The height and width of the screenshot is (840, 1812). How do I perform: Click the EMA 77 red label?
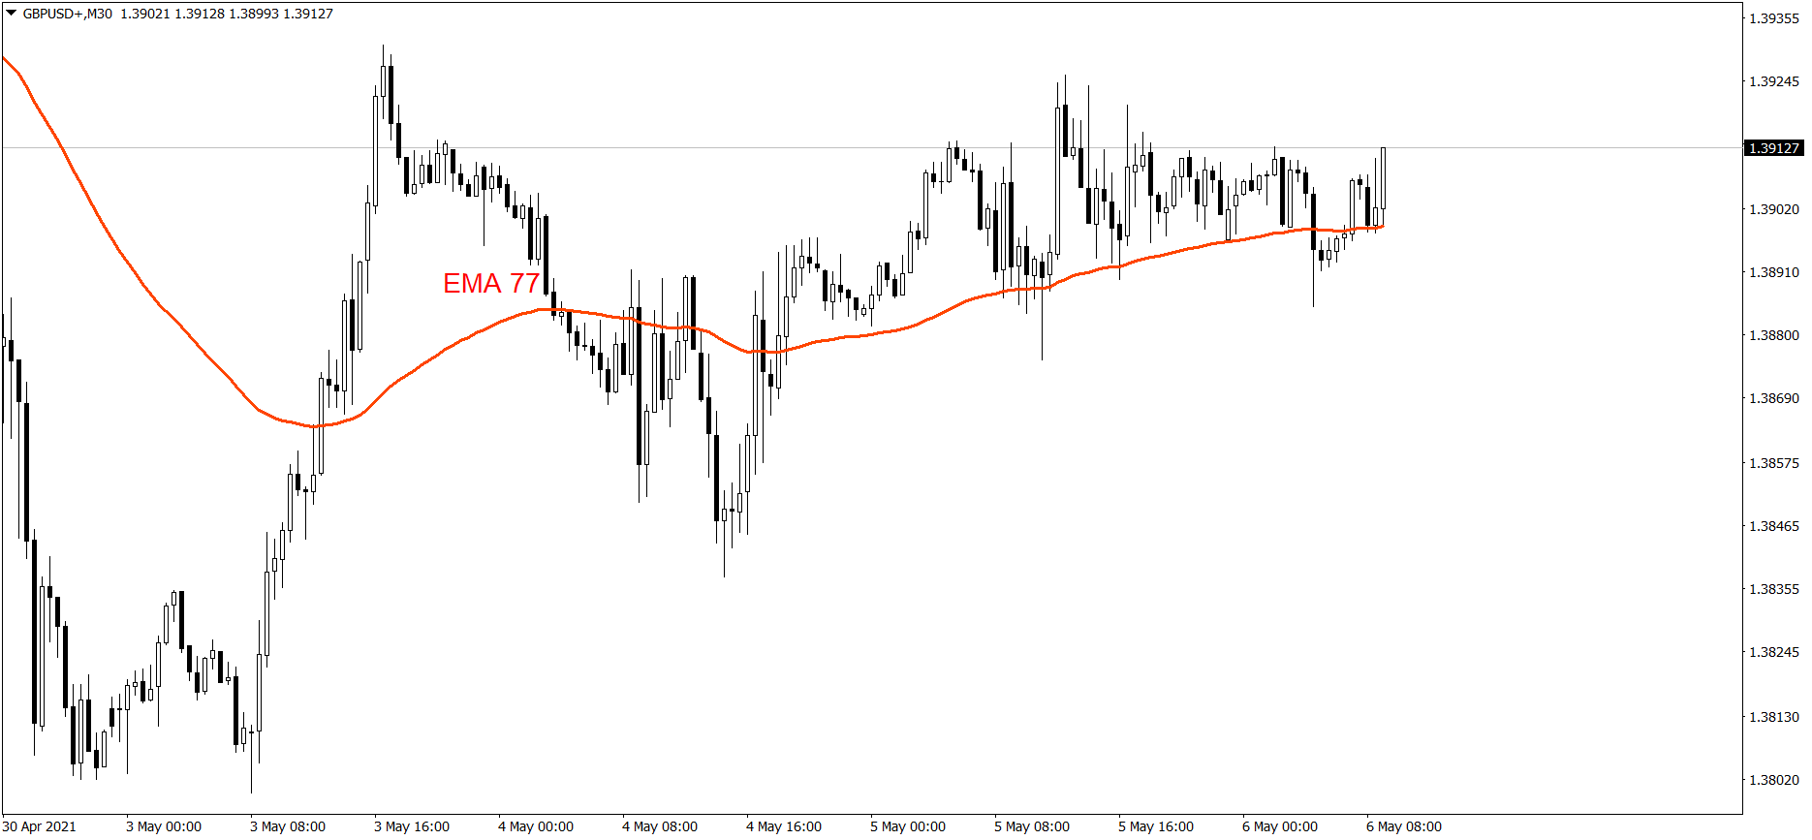pyautogui.click(x=491, y=283)
